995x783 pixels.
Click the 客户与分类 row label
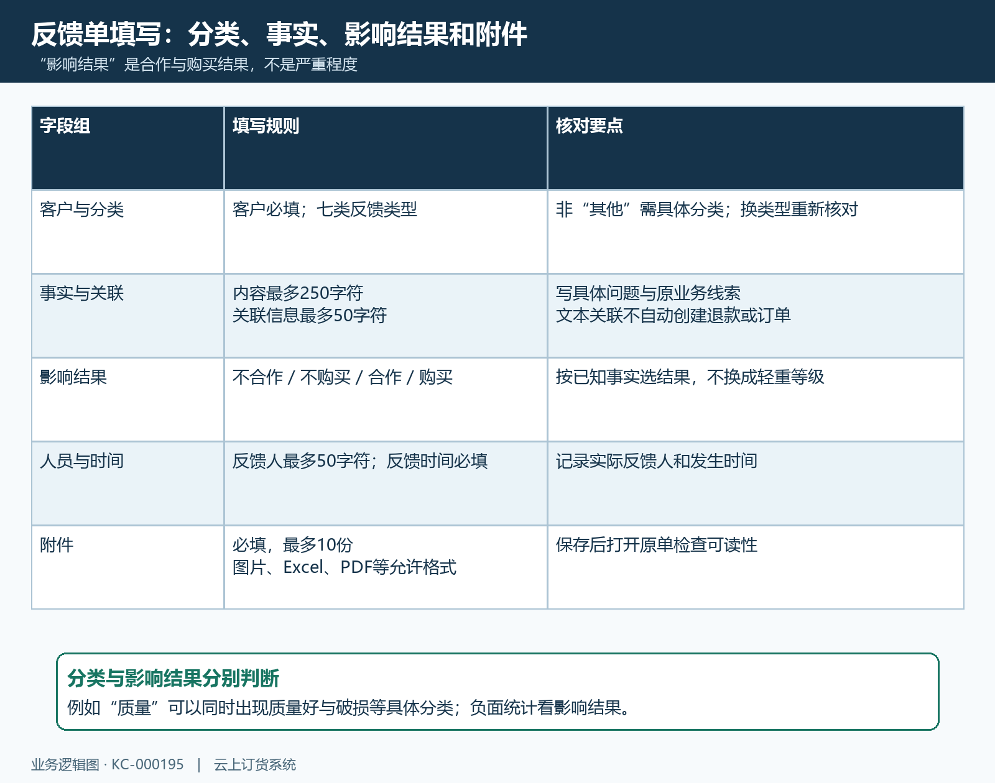82,209
